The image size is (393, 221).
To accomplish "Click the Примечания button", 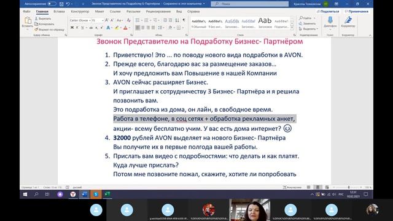I will tap(356, 12).
